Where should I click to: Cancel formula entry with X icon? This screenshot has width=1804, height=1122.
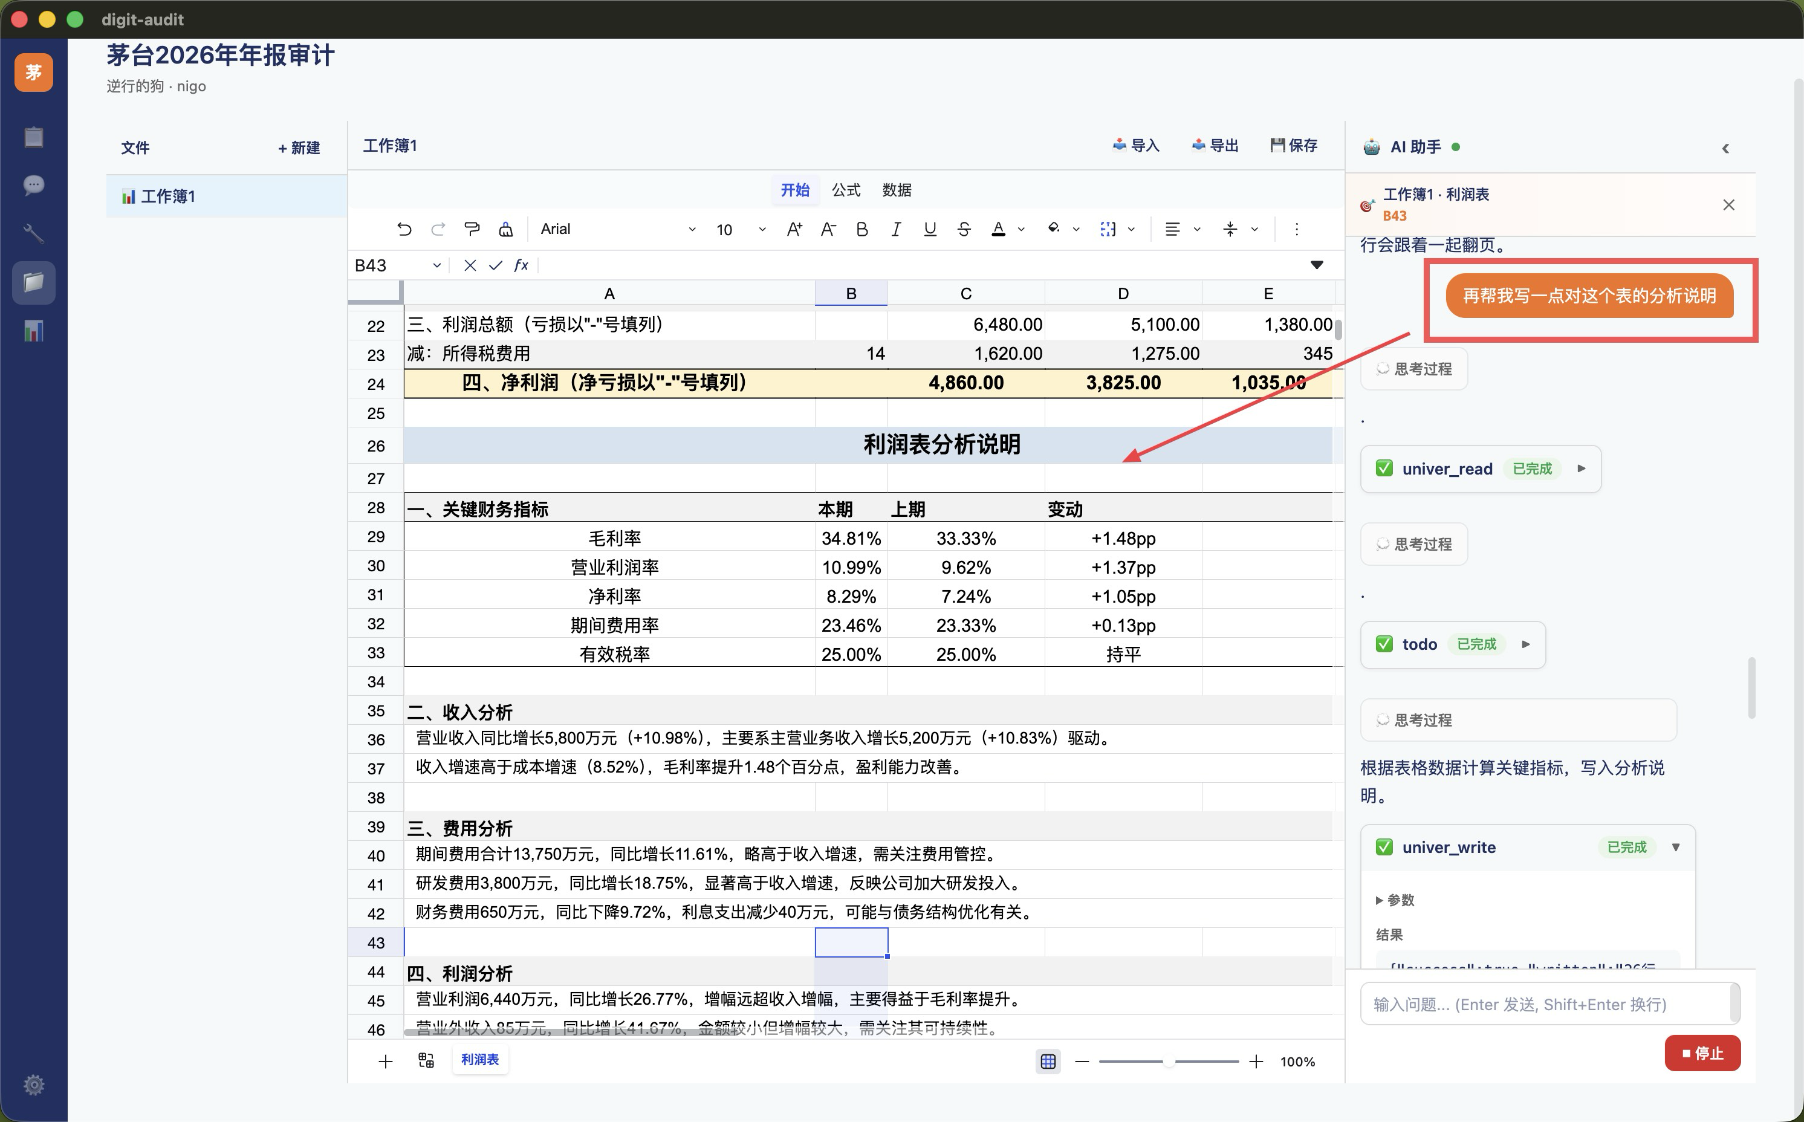(470, 265)
